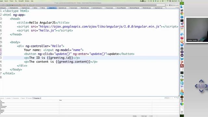Open the Window menu
This screenshot has width=208, height=117.
click(27, 1)
